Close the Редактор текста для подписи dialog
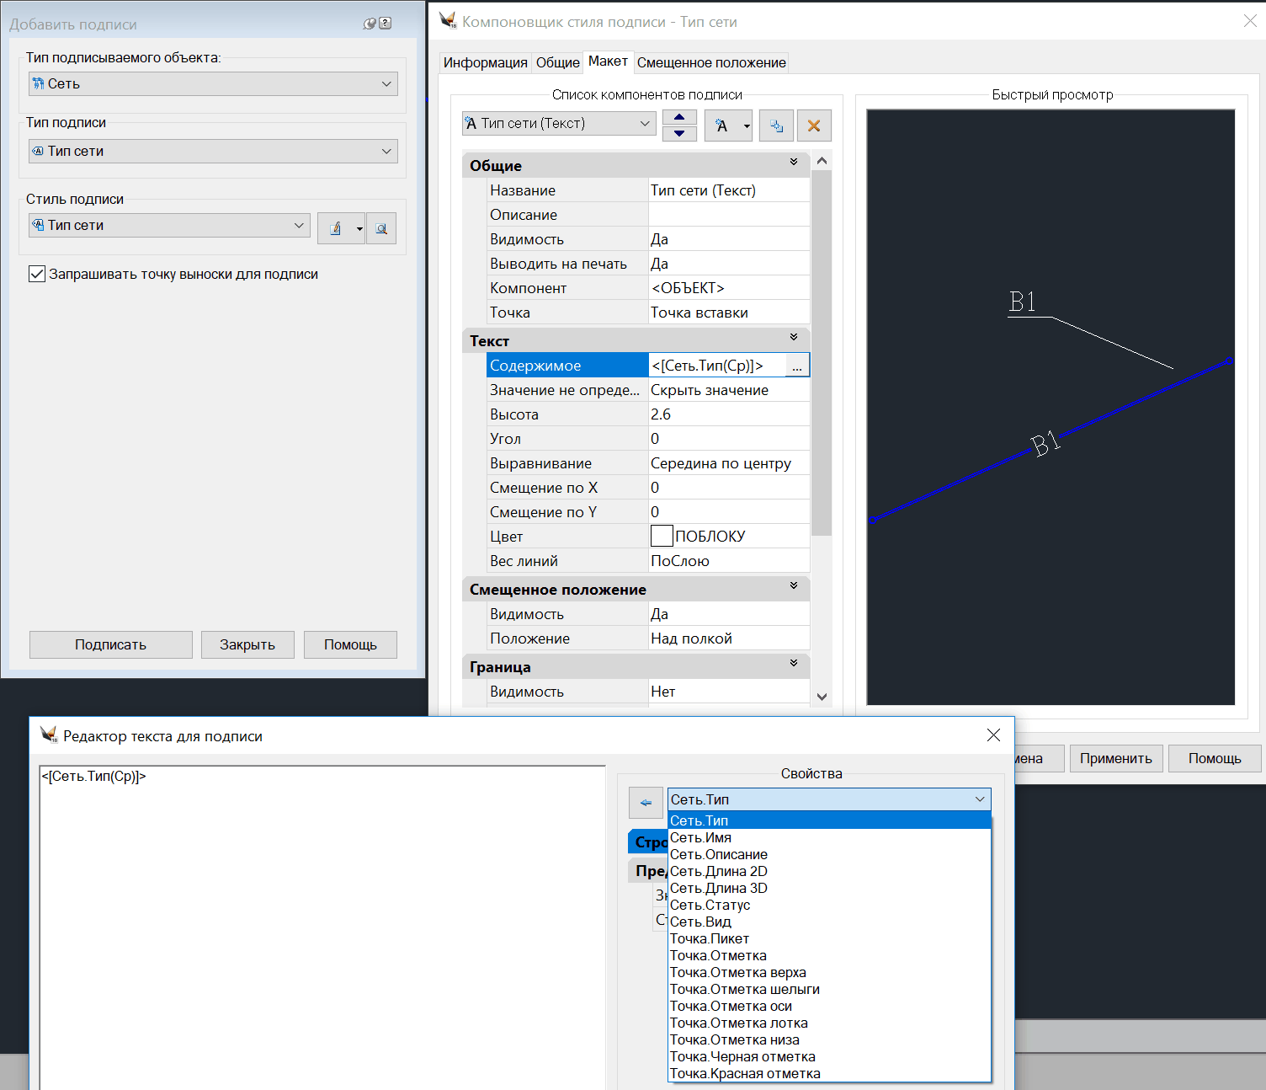The image size is (1266, 1090). 993,735
